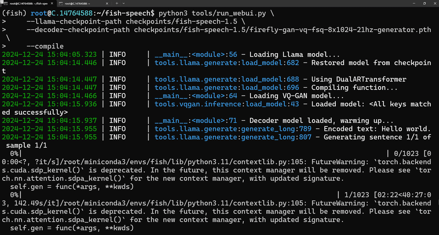Viewport: 439px width, 235px height.
Task: Click the 'Decoder model loaded, warming up...' message
Action: point(322,121)
